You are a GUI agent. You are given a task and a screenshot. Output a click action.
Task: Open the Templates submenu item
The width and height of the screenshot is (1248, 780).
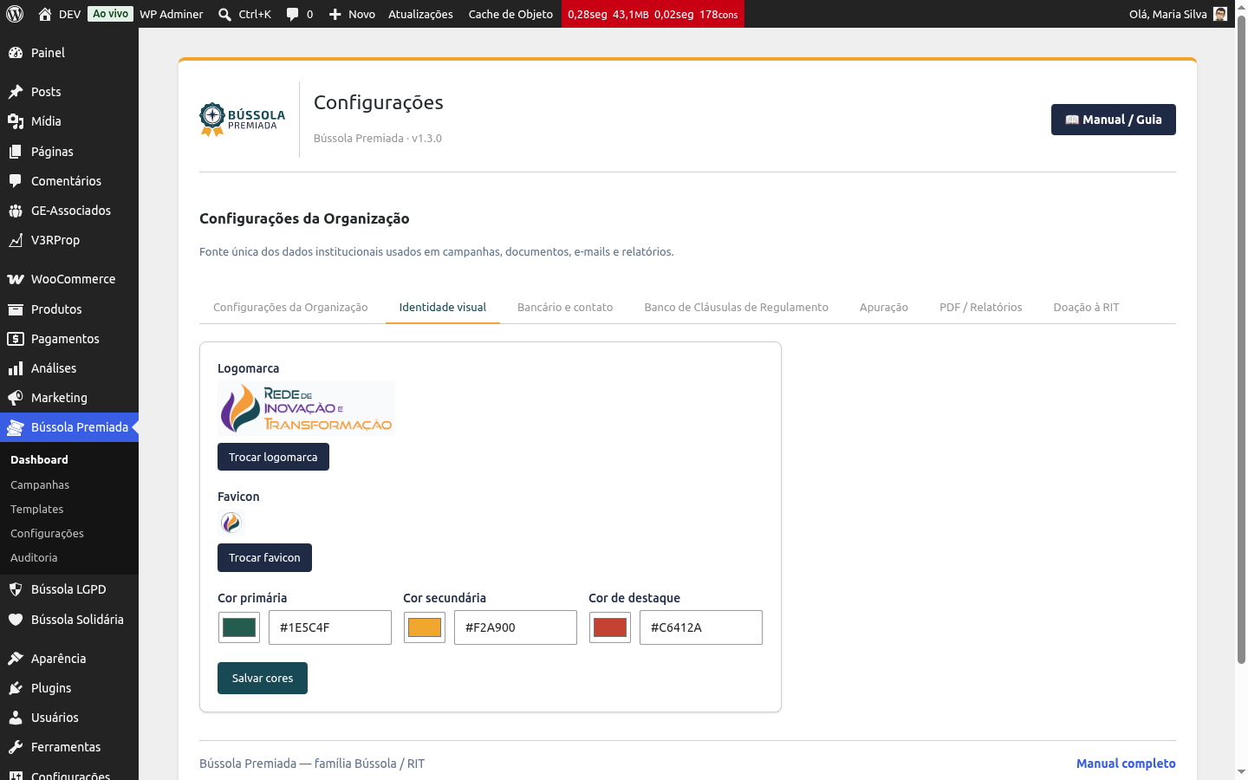pos(37,510)
